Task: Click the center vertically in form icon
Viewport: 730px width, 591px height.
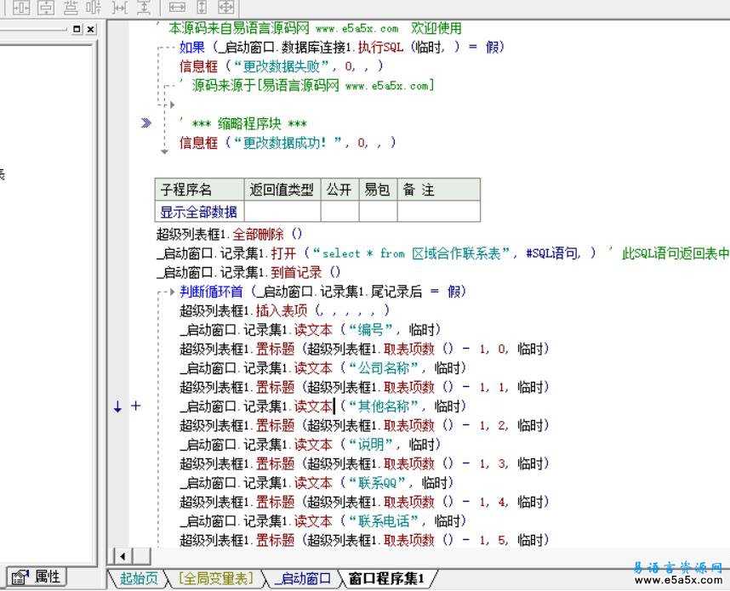Action: [x=46, y=7]
